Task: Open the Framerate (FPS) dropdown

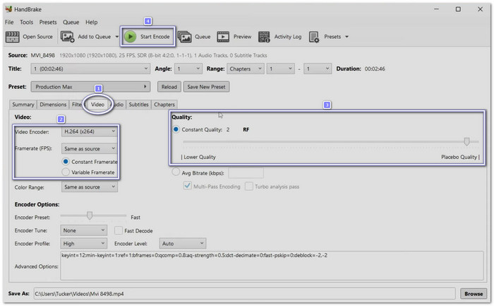Action: tap(89, 148)
